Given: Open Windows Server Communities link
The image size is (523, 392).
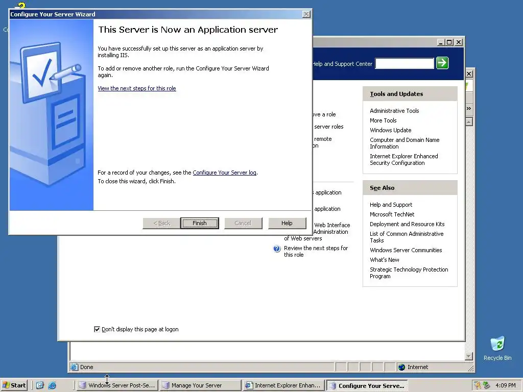Looking at the screenshot, I should (x=406, y=250).
